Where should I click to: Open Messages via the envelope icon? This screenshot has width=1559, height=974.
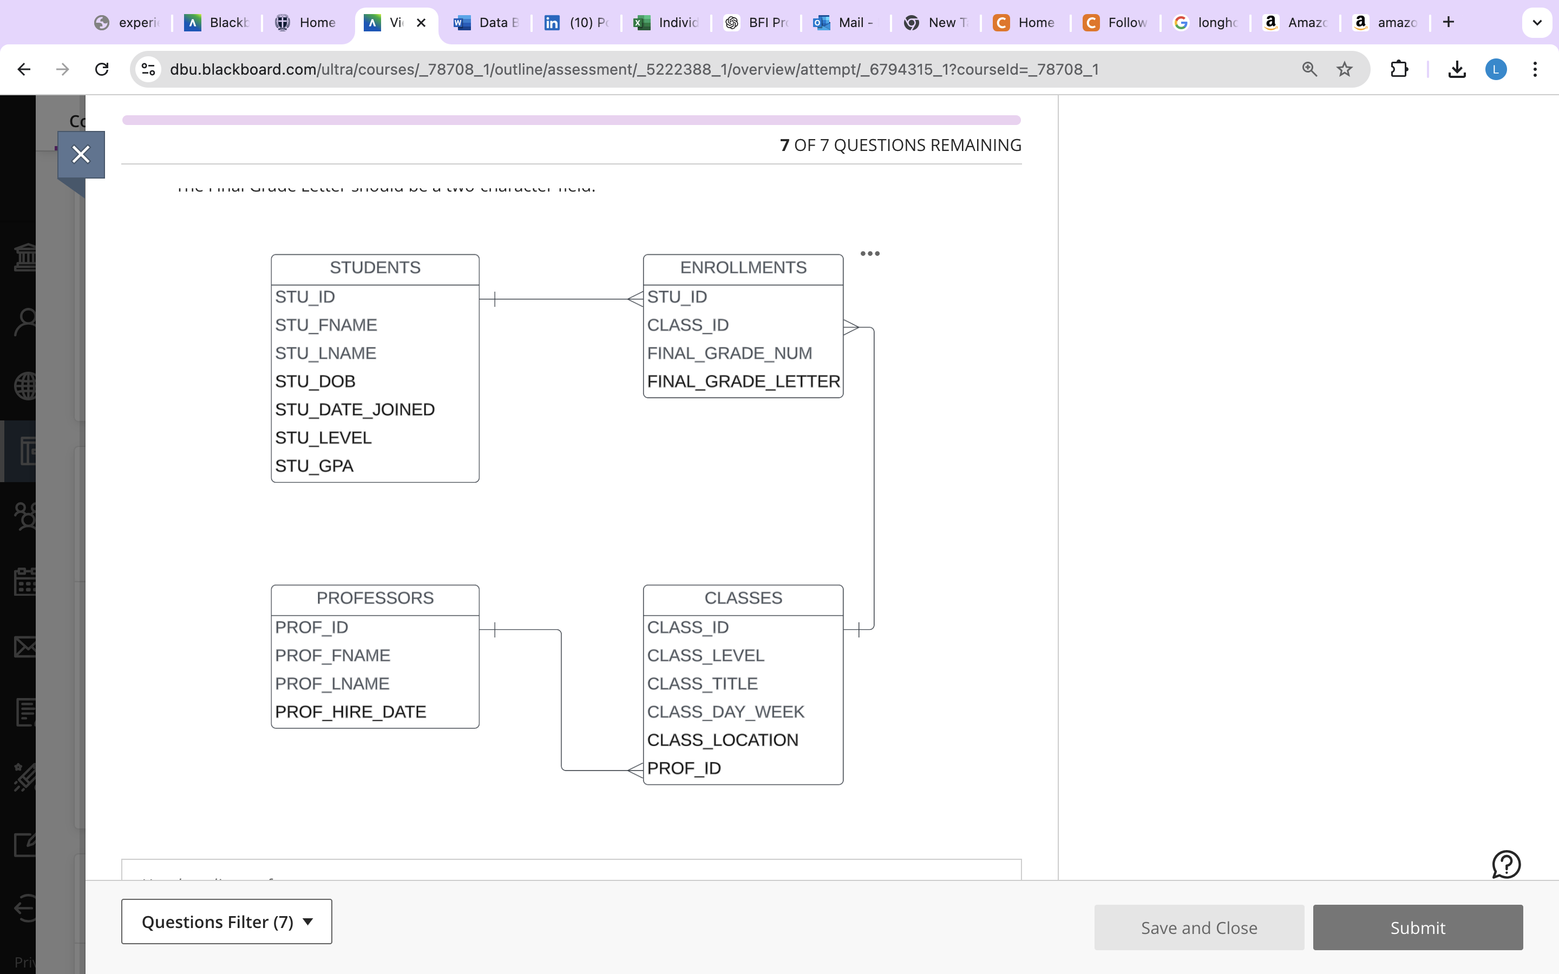tap(26, 647)
